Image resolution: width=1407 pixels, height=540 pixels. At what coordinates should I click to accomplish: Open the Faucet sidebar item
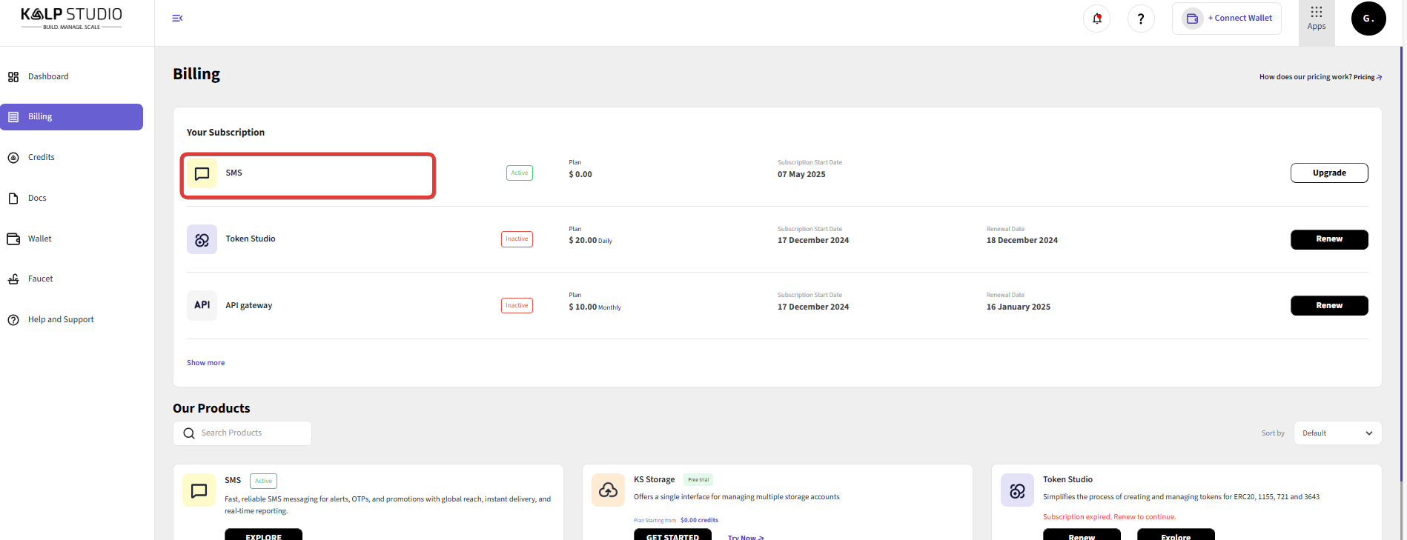coord(41,279)
